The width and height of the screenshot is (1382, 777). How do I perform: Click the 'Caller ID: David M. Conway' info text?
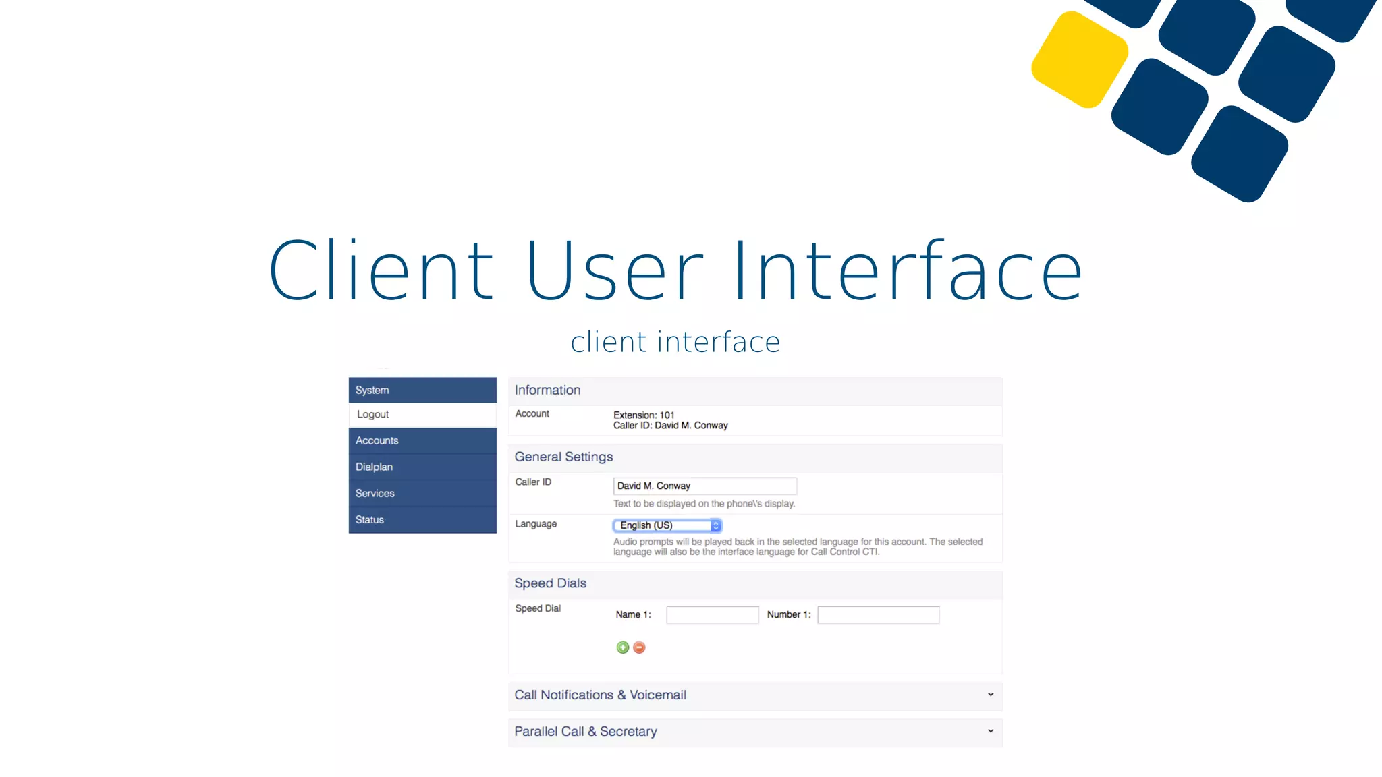670,426
